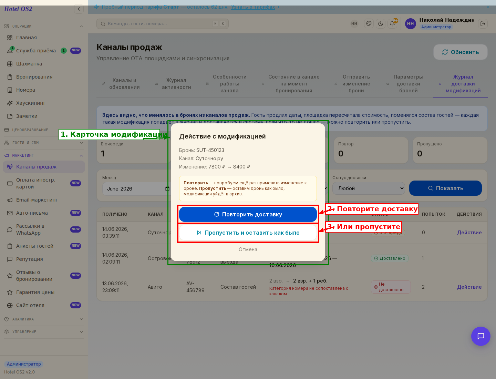Open Особенности работы канала tab
Screen dimensions: 496x379
pos(227,84)
